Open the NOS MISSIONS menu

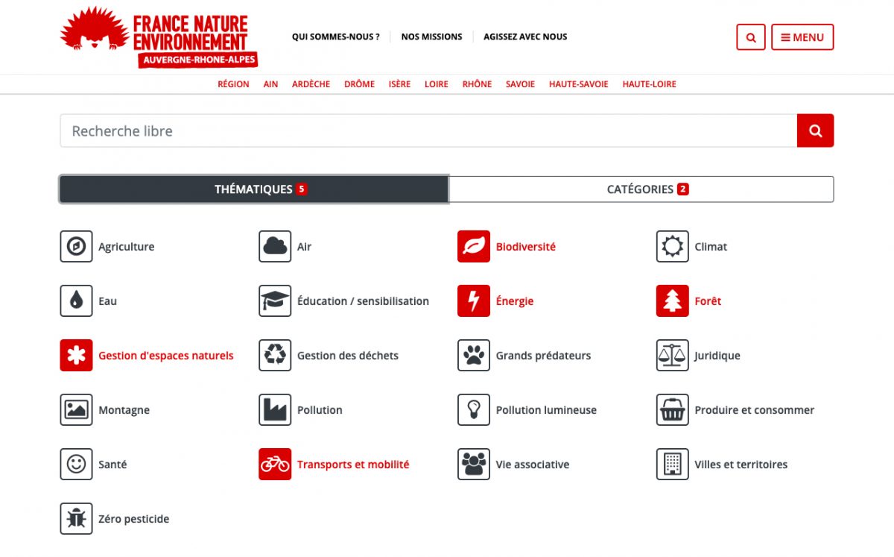click(431, 37)
